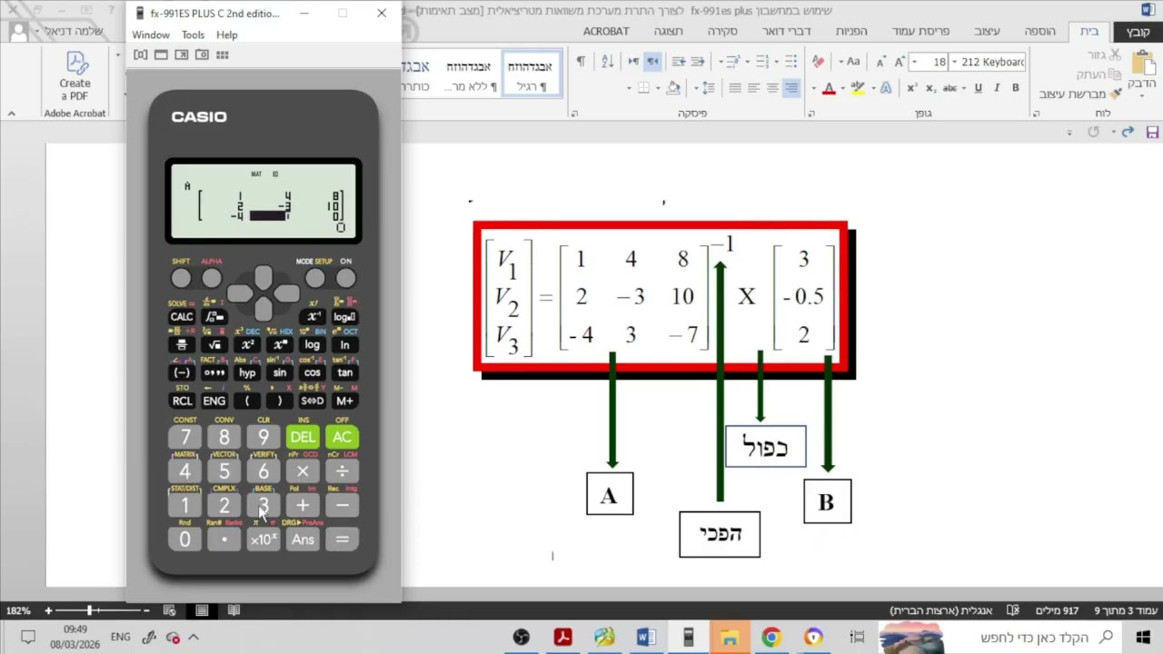1163x654 pixels.
Task: Tap the calculator division ÷ key
Action: (x=343, y=471)
